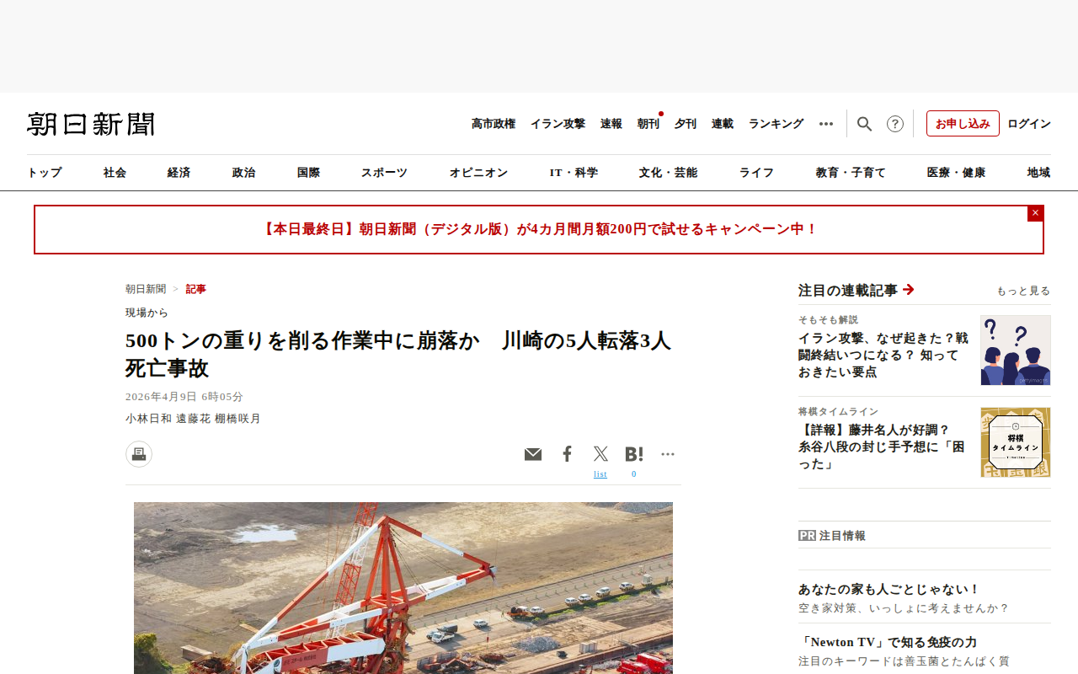Share article via email envelope icon
This screenshot has width=1078, height=674.
[533, 454]
